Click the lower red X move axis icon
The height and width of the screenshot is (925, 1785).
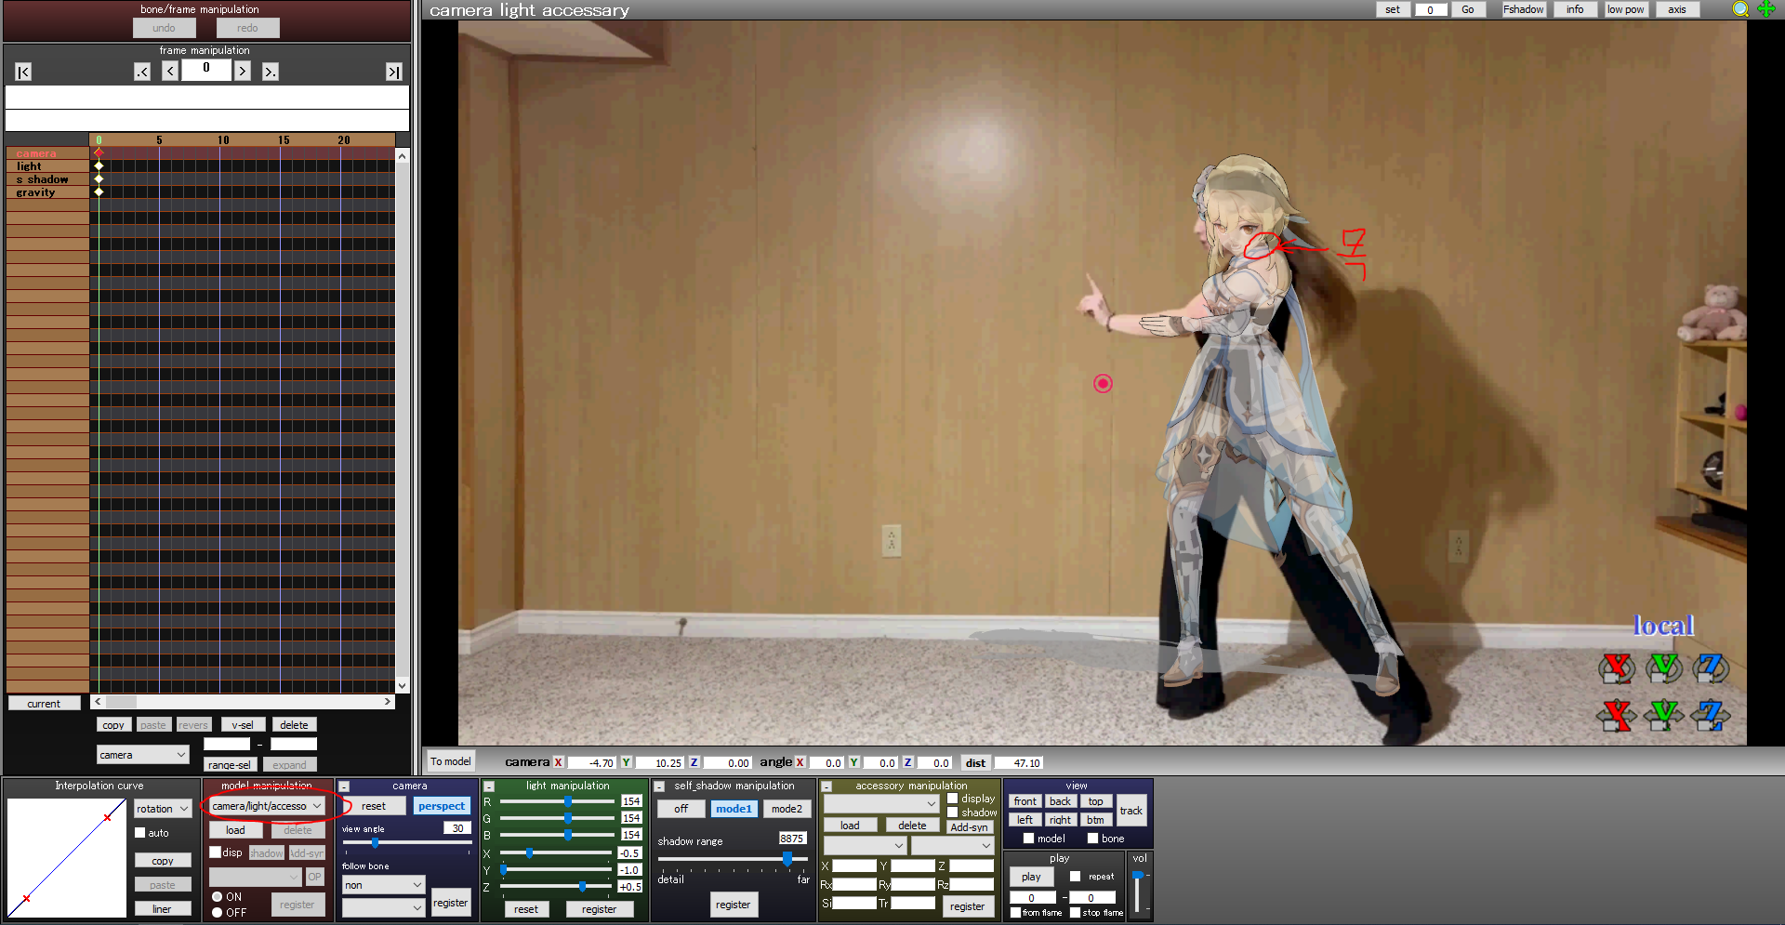pyautogui.click(x=1617, y=715)
